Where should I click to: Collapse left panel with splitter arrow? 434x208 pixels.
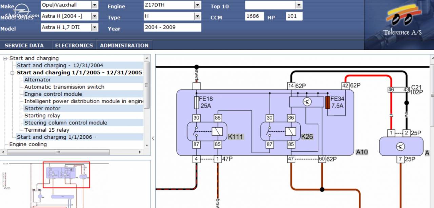153,138
